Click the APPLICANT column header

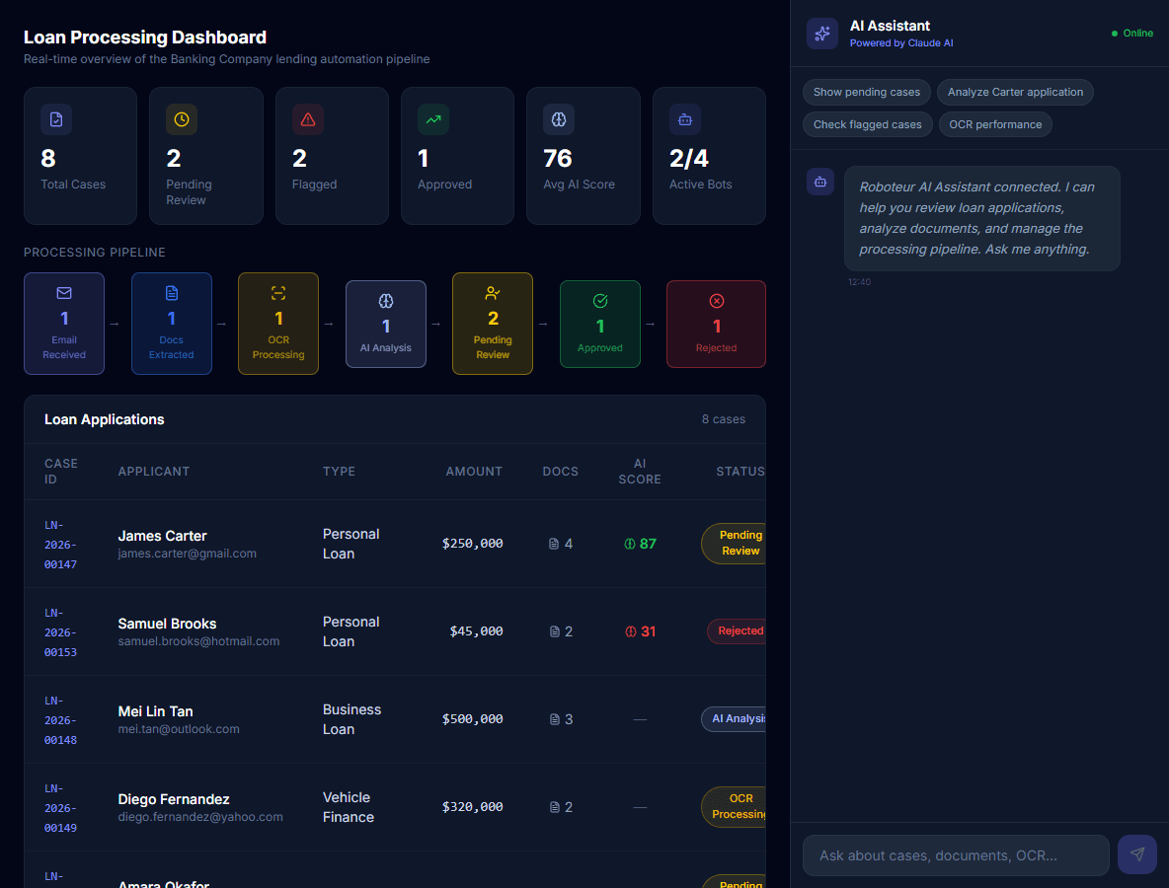pos(154,472)
